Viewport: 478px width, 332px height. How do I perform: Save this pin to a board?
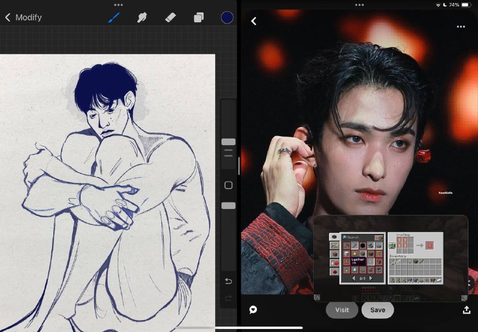pyautogui.click(x=378, y=310)
